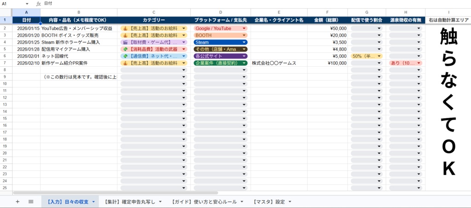Select the 【入力】日々の収支 tab

tap(67, 202)
